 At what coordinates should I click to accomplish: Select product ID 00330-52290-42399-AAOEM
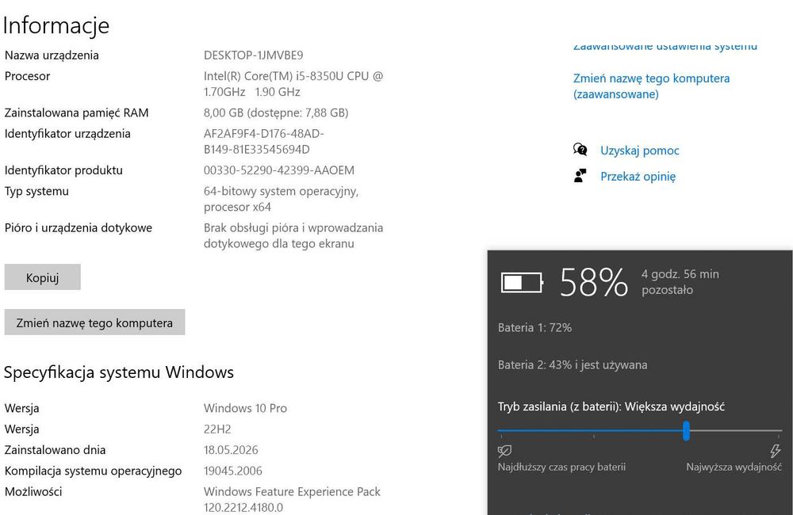[x=279, y=170]
